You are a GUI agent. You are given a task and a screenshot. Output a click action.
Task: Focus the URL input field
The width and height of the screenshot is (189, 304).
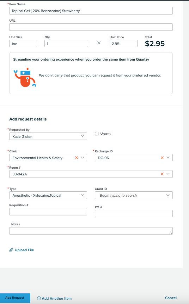[x=91, y=27]
